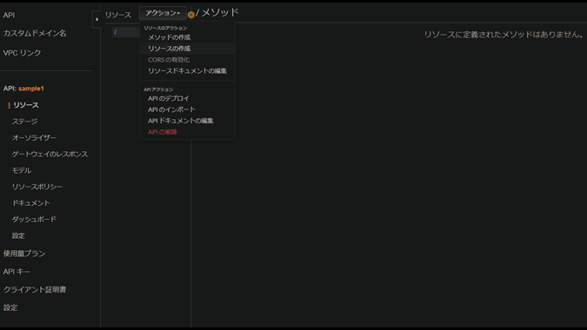Choose リソースの作成 menu entry

[170, 49]
